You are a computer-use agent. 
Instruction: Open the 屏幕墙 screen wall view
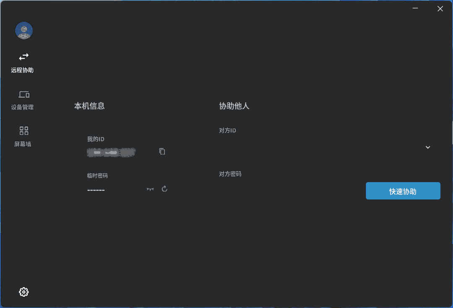click(23, 136)
